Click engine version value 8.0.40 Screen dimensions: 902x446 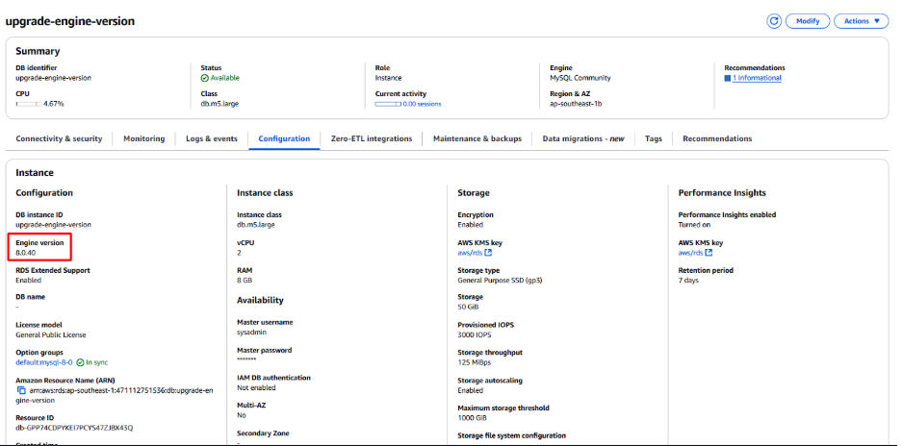[x=27, y=253]
